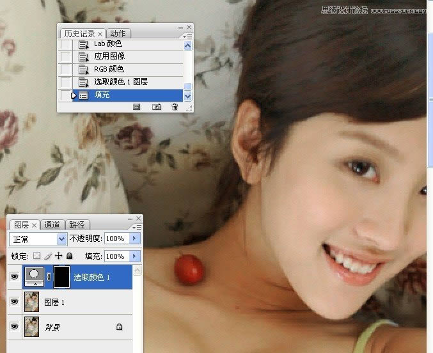Select the 应用图像 history state
Viewport: 433px width, 353px height.
[109, 56]
